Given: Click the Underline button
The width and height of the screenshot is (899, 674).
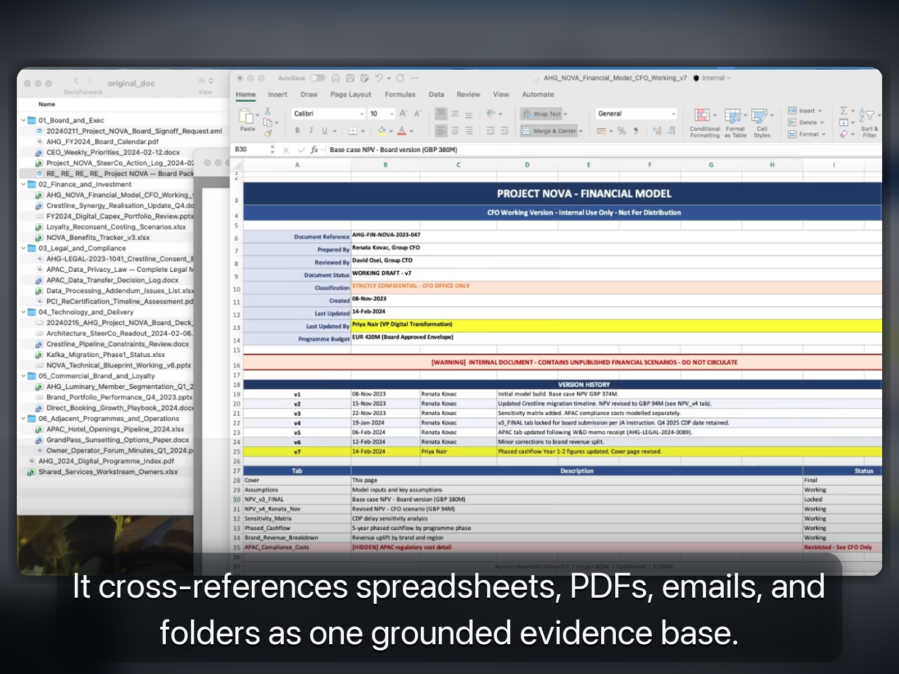Looking at the screenshot, I should [325, 130].
